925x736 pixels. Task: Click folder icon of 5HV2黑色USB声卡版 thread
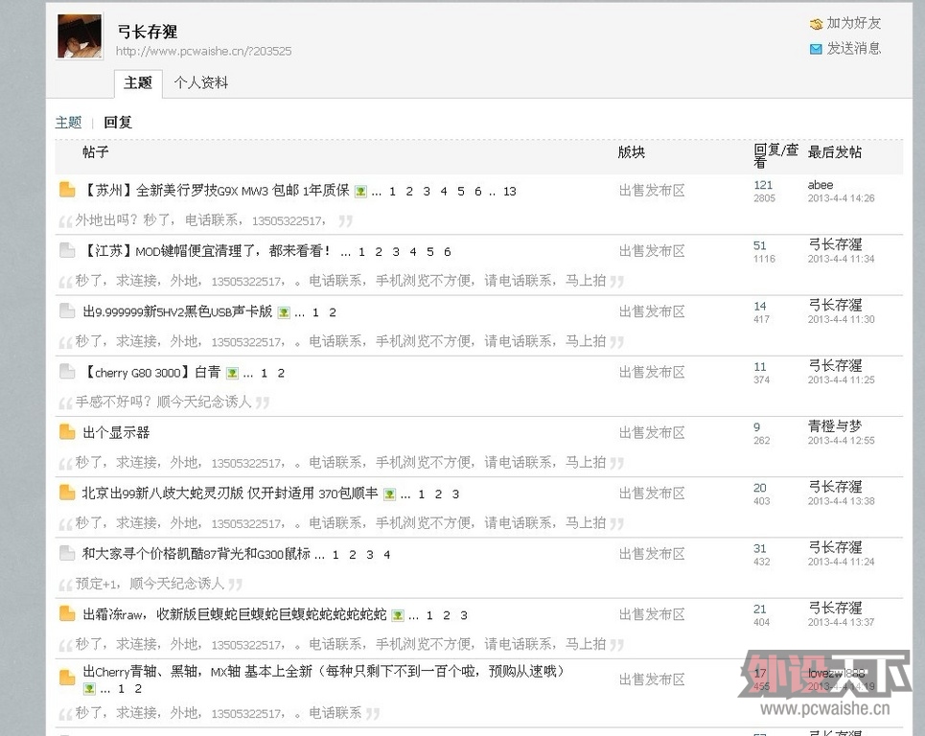pyautogui.click(x=67, y=310)
